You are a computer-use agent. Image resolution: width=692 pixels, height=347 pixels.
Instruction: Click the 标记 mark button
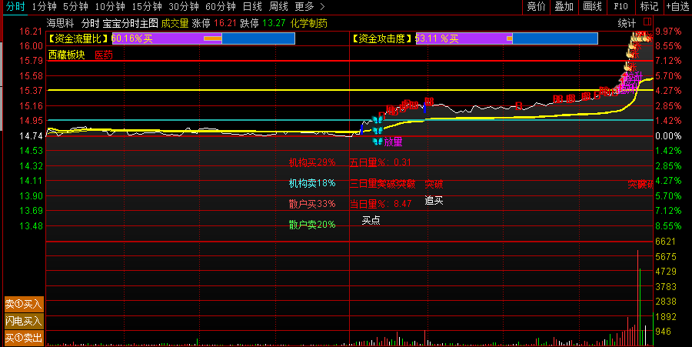(x=649, y=7)
